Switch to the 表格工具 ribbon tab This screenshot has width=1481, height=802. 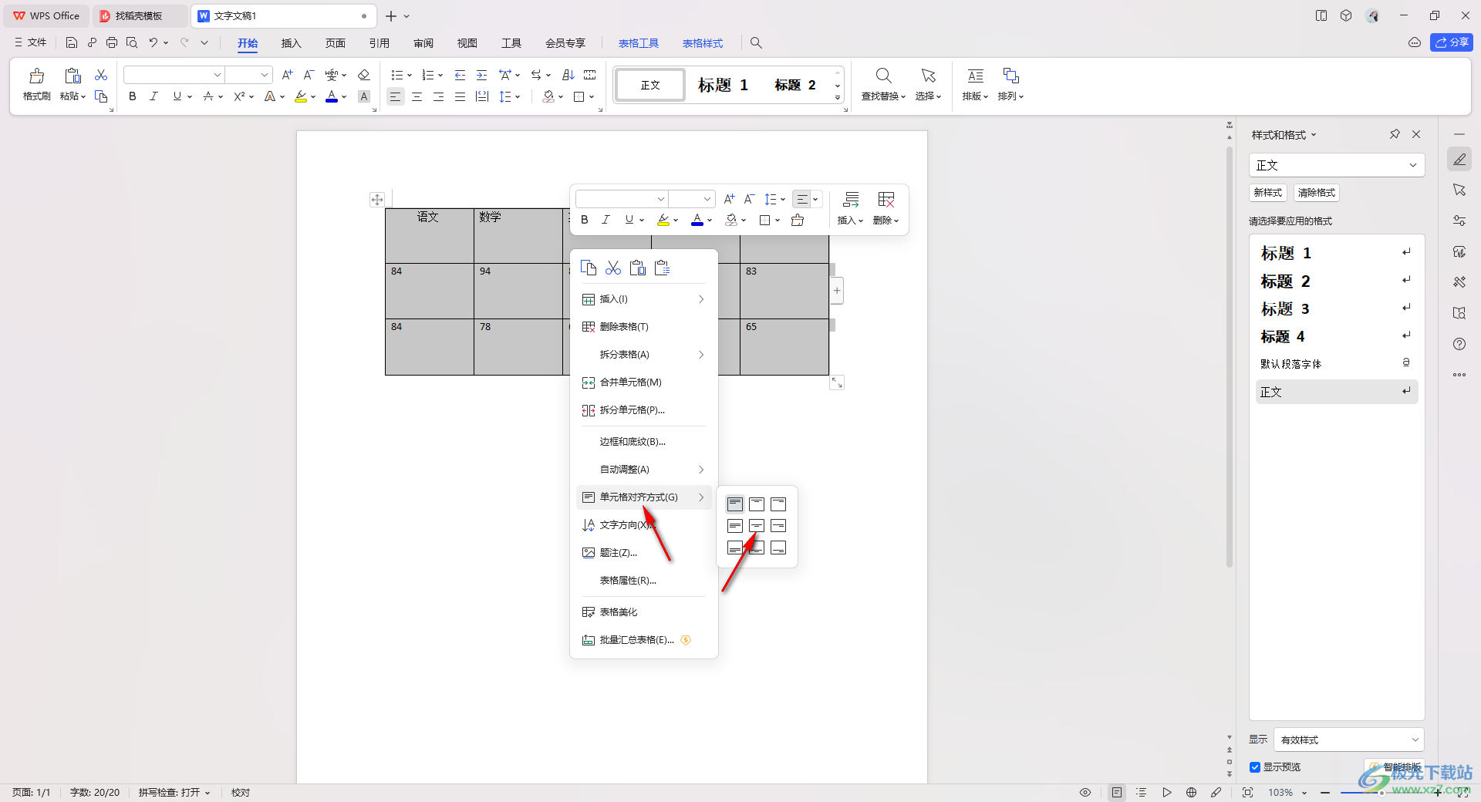coord(639,43)
